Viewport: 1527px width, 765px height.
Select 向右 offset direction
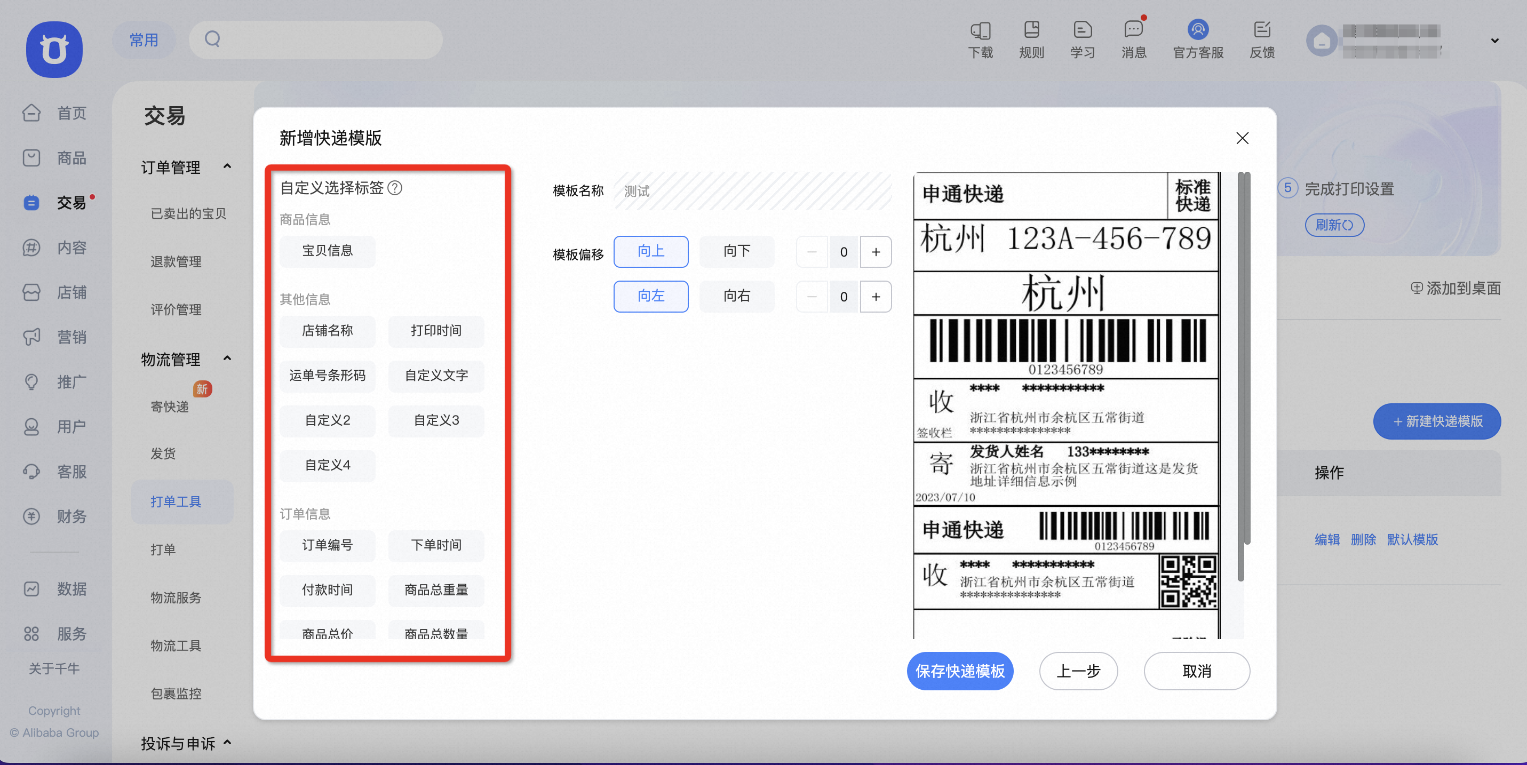click(x=737, y=296)
